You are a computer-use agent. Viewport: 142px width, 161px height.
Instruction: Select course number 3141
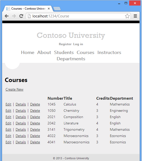point(52,129)
